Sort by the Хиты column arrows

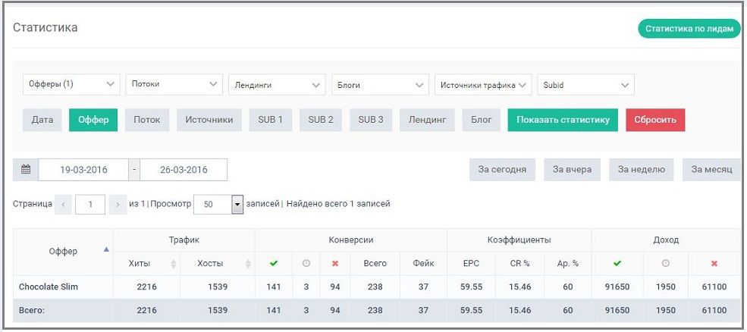pos(174,264)
